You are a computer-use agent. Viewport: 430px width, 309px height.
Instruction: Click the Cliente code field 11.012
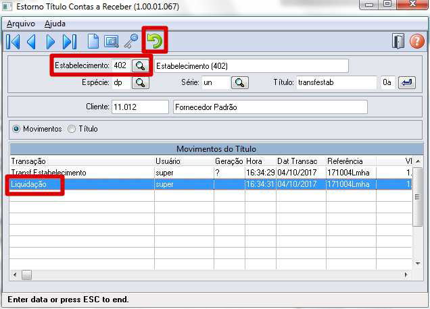tap(140, 107)
